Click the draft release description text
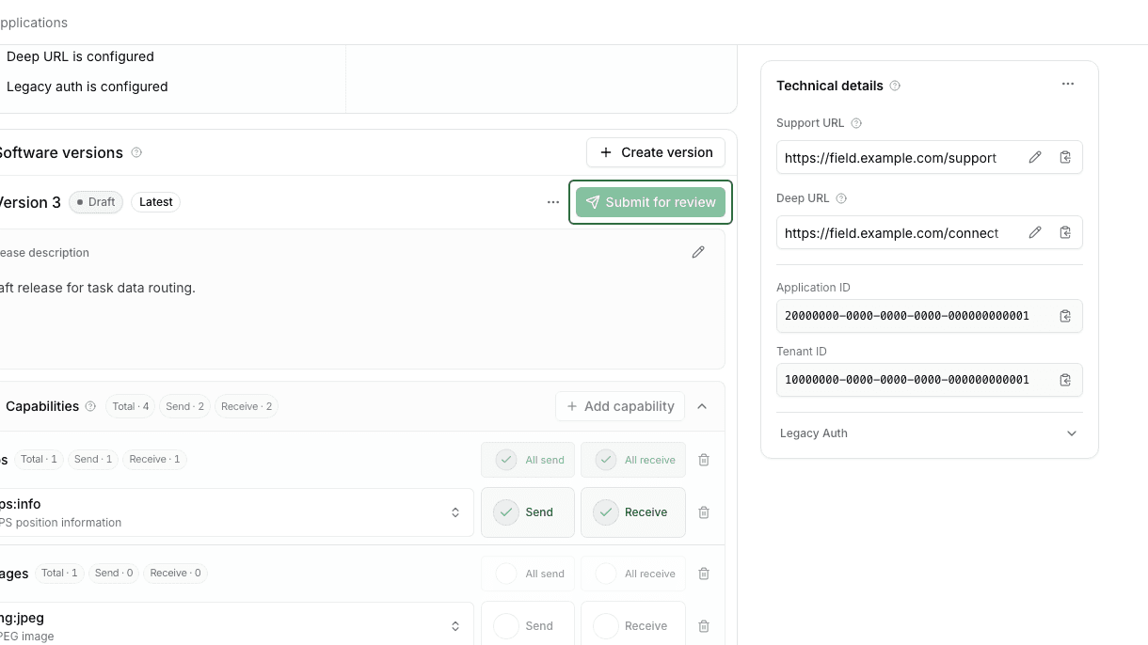Viewport: 1148px width, 645px height. coord(98,288)
